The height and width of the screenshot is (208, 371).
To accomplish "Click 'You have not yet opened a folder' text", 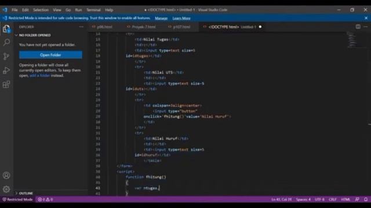I will click(48, 45).
